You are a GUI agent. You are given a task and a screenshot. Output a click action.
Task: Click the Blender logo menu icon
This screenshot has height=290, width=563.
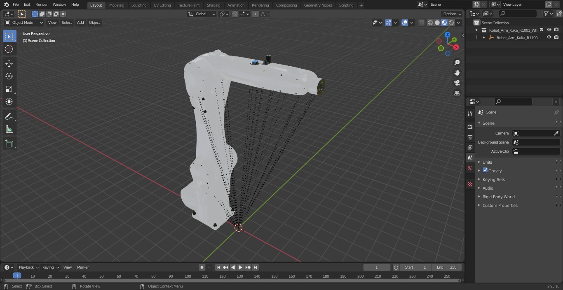tap(6, 5)
